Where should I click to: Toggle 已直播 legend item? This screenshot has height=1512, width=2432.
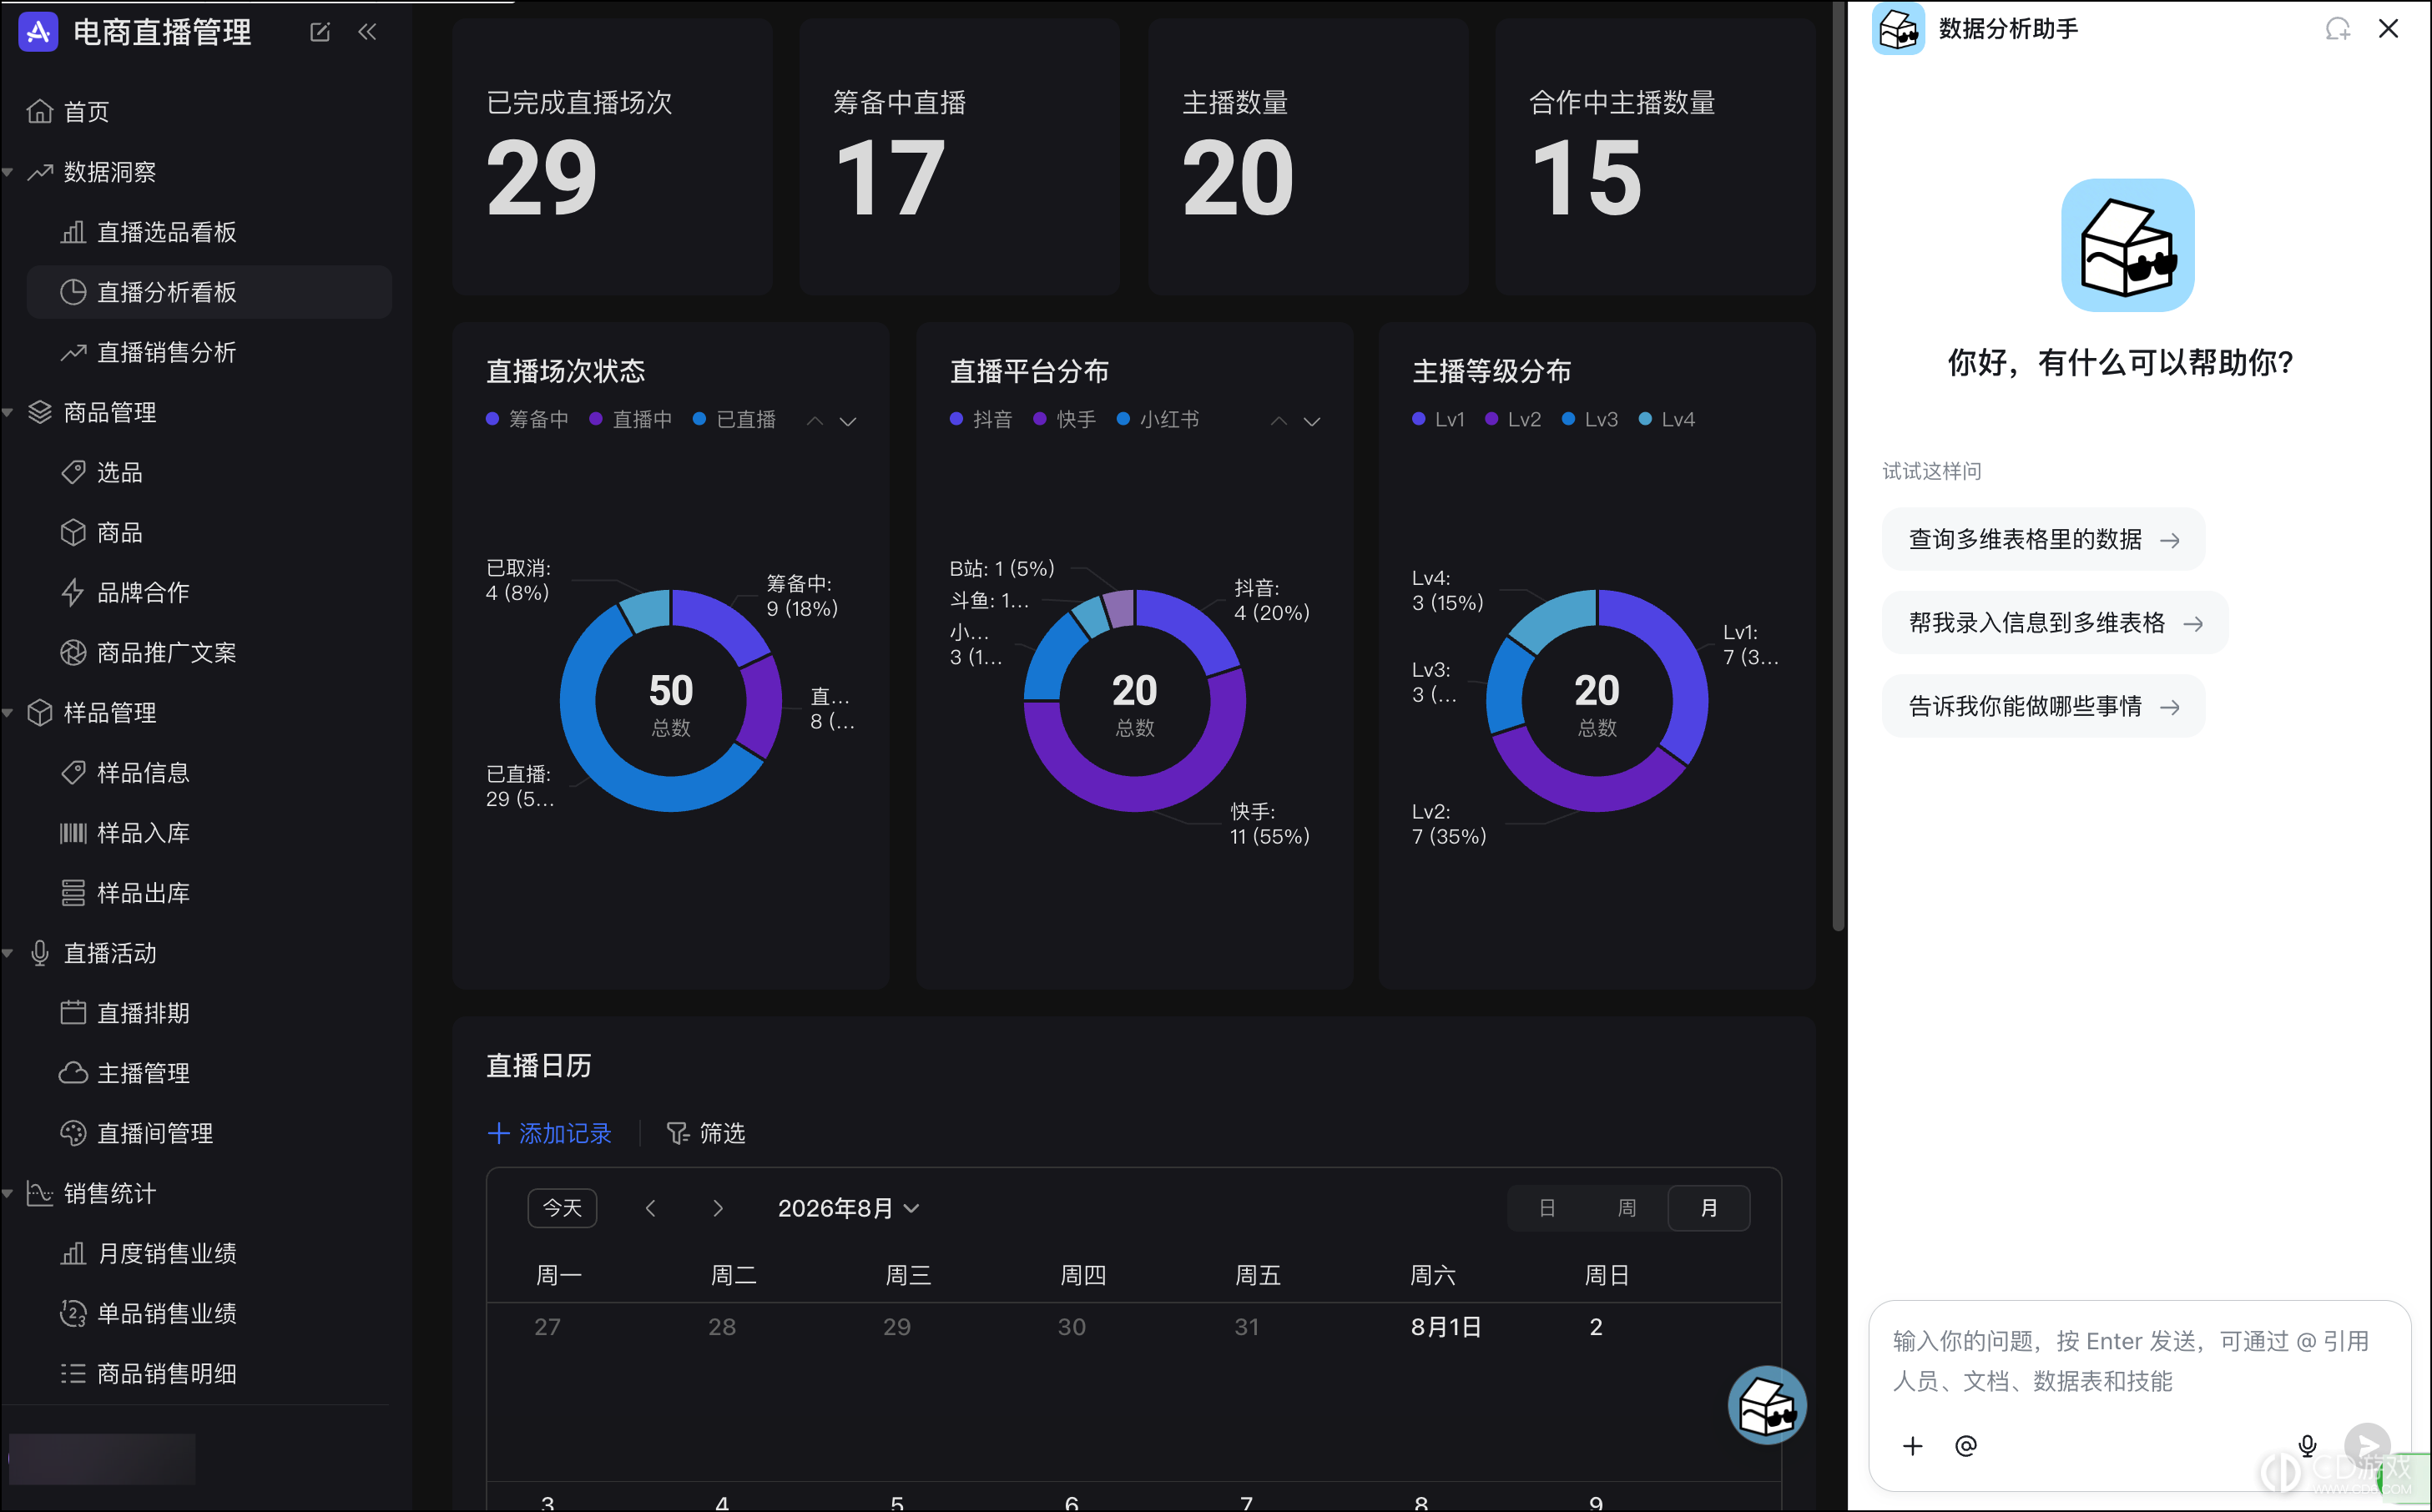(x=735, y=419)
